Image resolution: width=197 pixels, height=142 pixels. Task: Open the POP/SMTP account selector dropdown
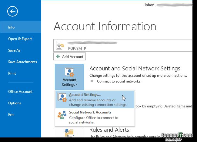pyautogui.click(x=123, y=45)
